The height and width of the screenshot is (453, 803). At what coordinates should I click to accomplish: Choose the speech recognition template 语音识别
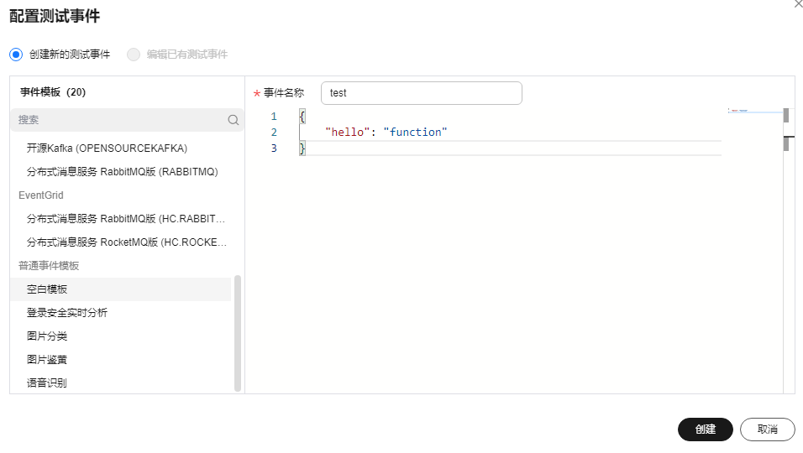click(47, 383)
